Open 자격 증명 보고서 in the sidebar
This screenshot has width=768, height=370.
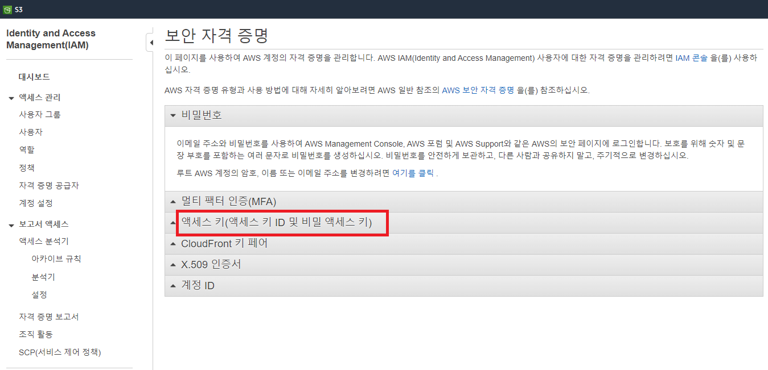(49, 317)
